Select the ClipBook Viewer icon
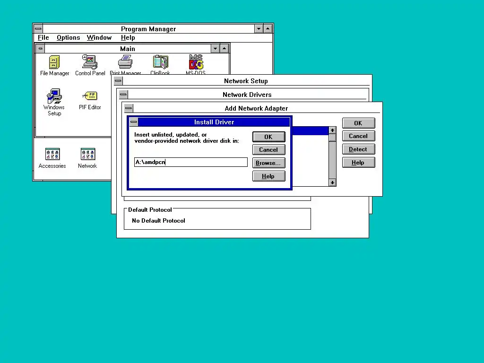This screenshot has height=363, width=484. click(x=160, y=65)
